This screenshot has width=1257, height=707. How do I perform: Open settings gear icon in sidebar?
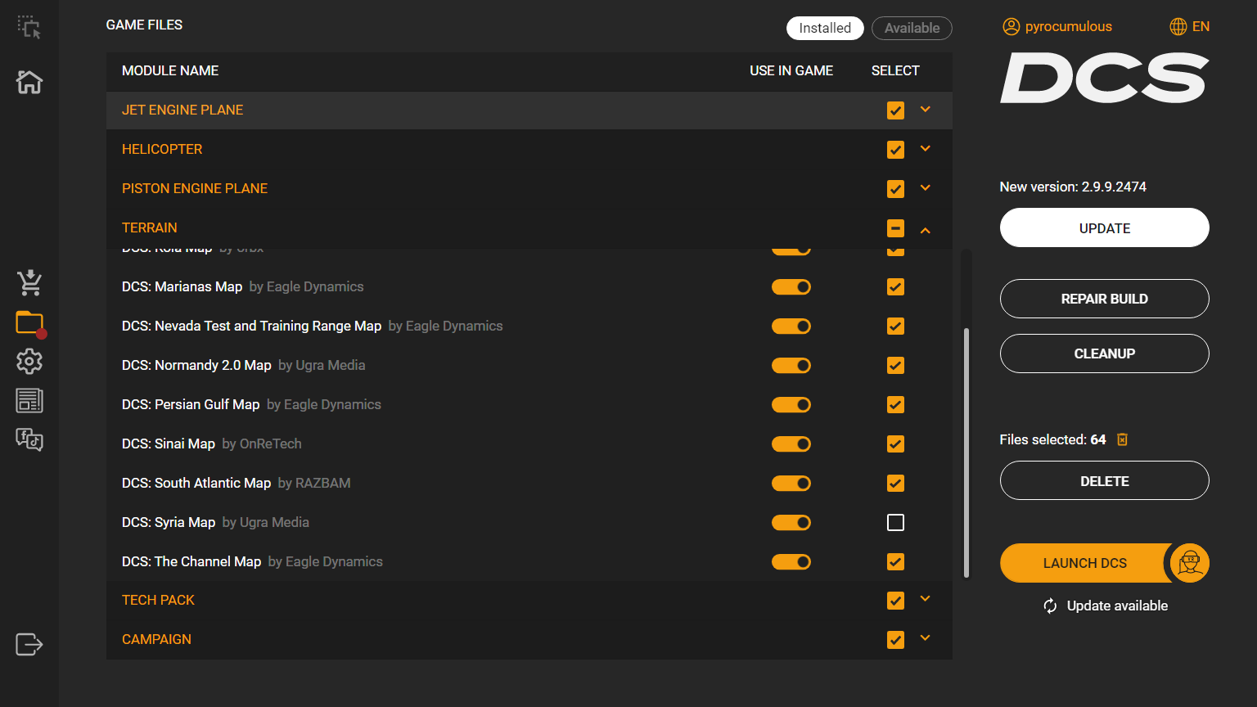click(29, 361)
